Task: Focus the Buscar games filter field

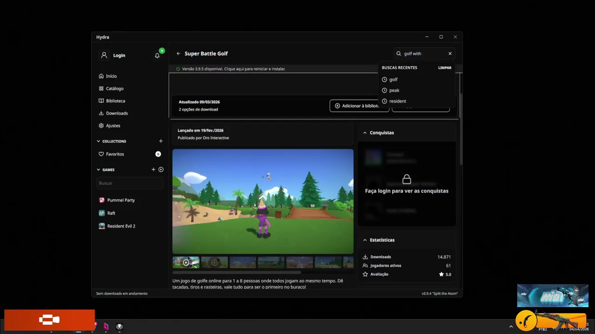Action: tap(130, 183)
